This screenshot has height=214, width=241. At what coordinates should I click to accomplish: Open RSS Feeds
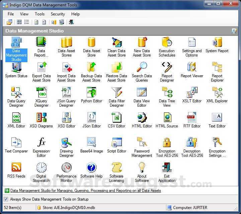click(16, 170)
